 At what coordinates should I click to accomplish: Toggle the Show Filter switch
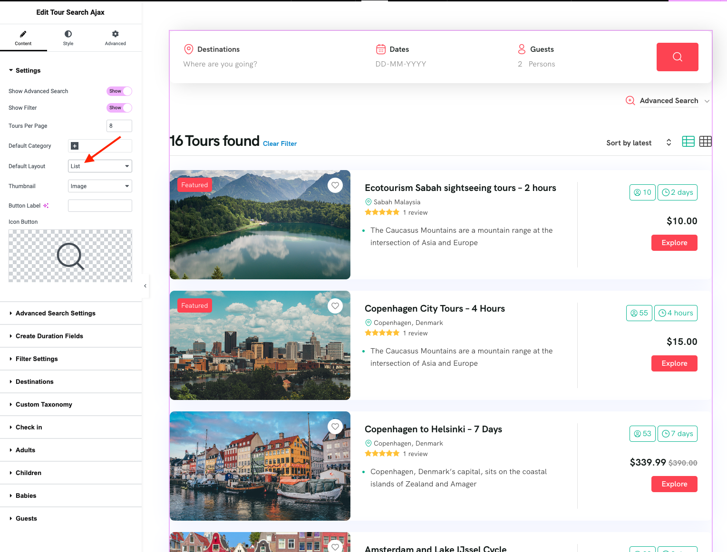click(x=119, y=108)
